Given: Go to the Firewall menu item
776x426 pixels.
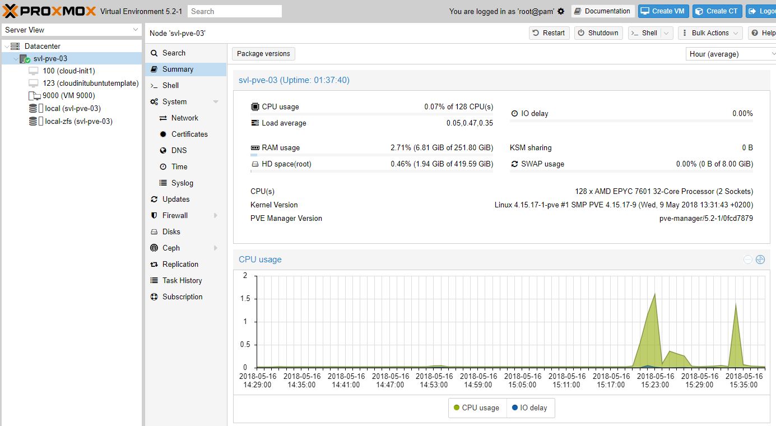Looking at the screenshot, I should 175,215.
